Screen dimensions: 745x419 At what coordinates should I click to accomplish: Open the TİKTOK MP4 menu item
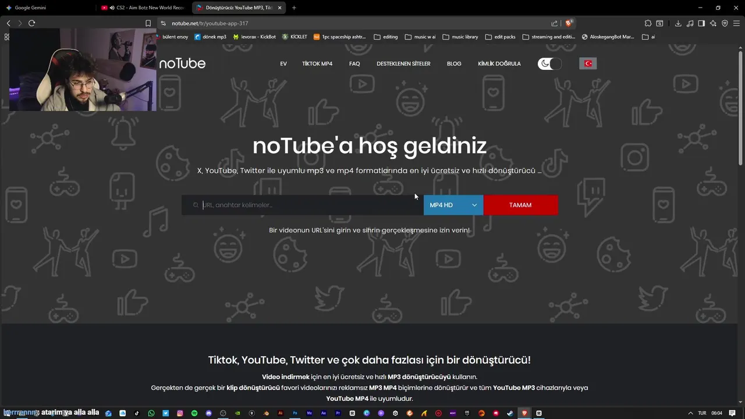(x=317, y=63)
